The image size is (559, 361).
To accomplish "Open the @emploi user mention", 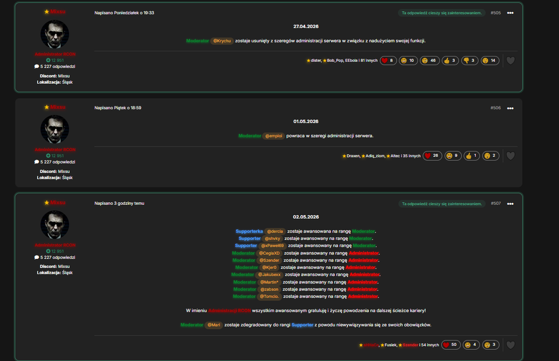I will [274, 136].
